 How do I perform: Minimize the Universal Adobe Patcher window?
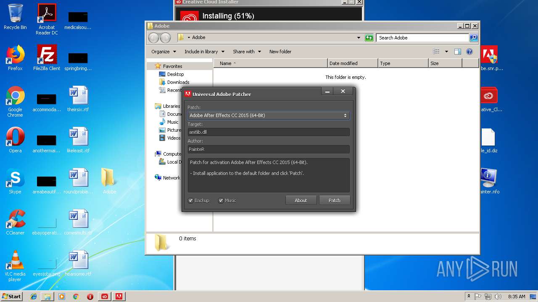tap(327, 91)
